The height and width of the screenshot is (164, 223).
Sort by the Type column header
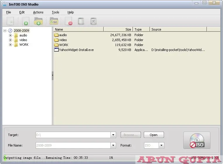tap(141, 29)
